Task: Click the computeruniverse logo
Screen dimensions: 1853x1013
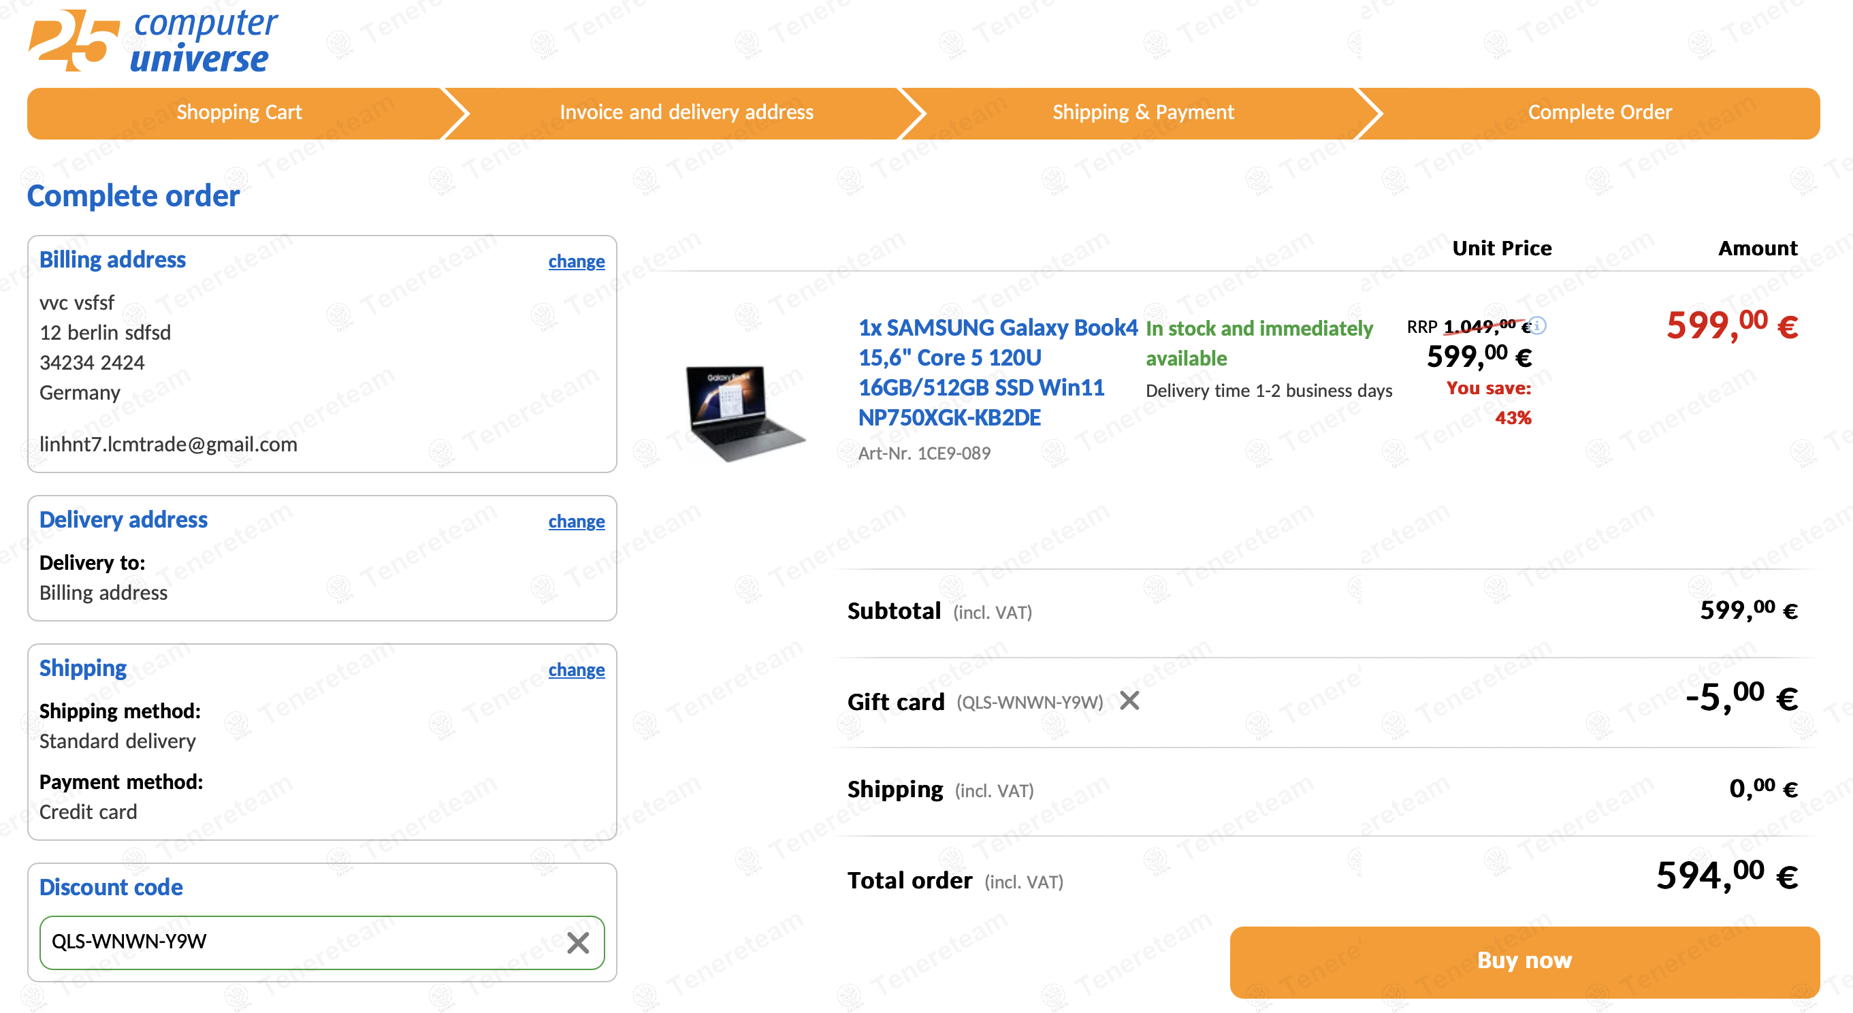Action: pos(152,40)
